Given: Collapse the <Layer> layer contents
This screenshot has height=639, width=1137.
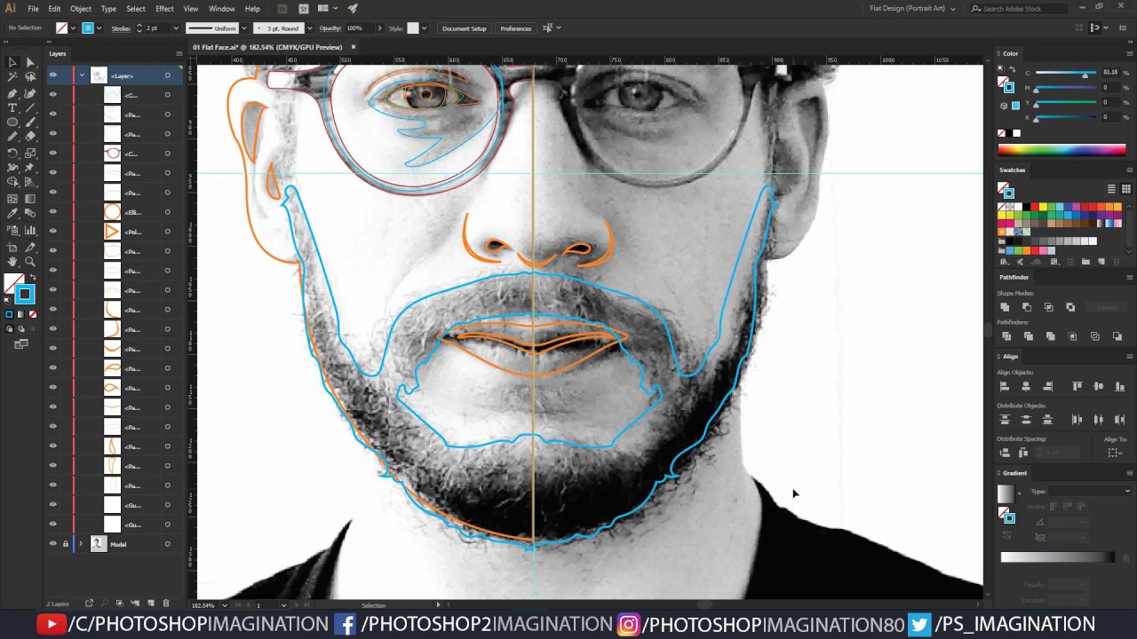Looking at the screenshot, I should 82,75.
